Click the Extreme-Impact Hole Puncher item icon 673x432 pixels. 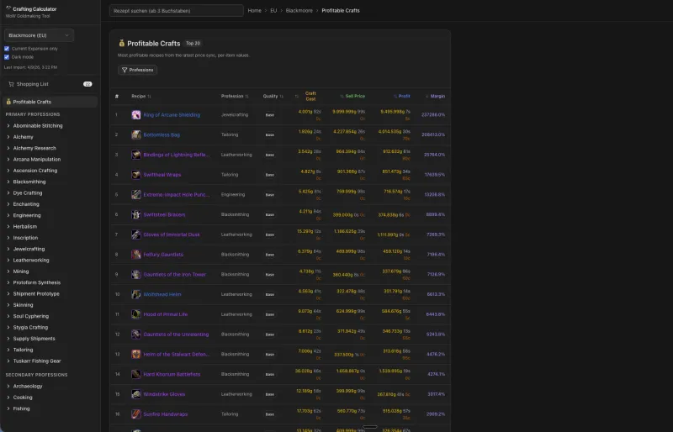pyautogui.click(x=136, y=194)
